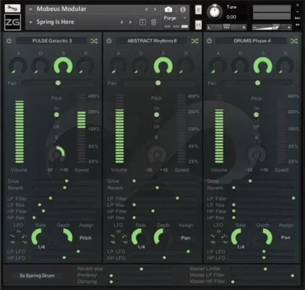Randomize the ABSTRACT Rhythms 6 layer
The height and width of the screenshot is (290, 305).
point(195,41)
